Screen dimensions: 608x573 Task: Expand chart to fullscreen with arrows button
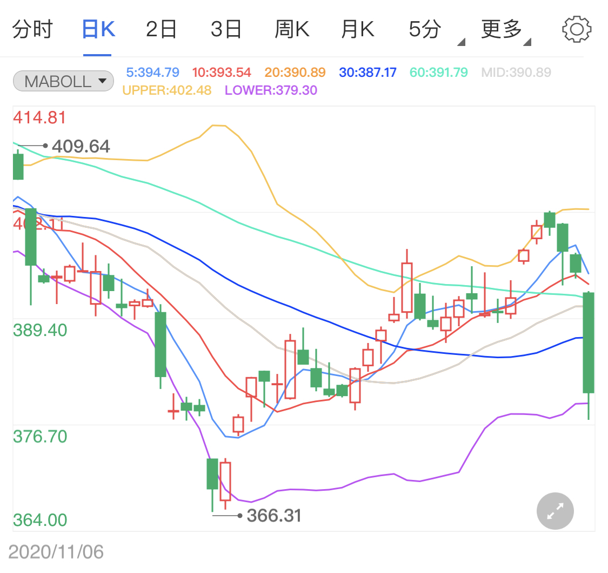pos(555,511)
